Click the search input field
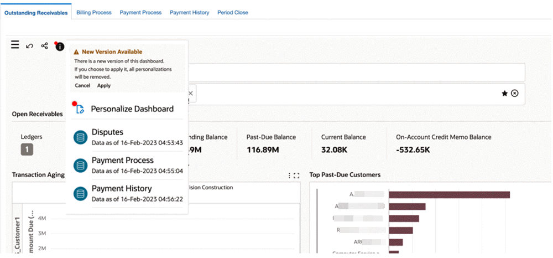 click(356, 73)
